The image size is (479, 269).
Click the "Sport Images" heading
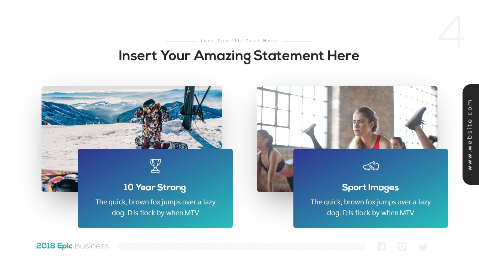pos(370,187)
